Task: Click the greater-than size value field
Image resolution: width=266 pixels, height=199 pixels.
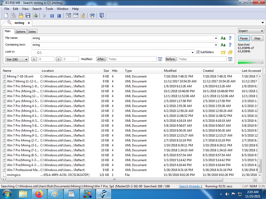Action: coord(46,59)
